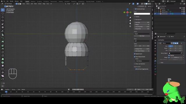Select the Extrude Region tool
Viewport: 186px width, 104px height.
tap(3, 42)
